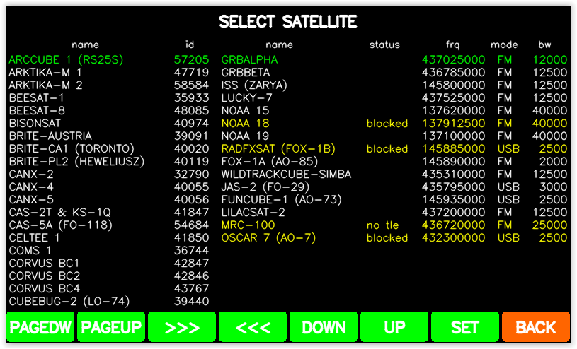Choose NOAA 19 in the right list

(394, 136)
